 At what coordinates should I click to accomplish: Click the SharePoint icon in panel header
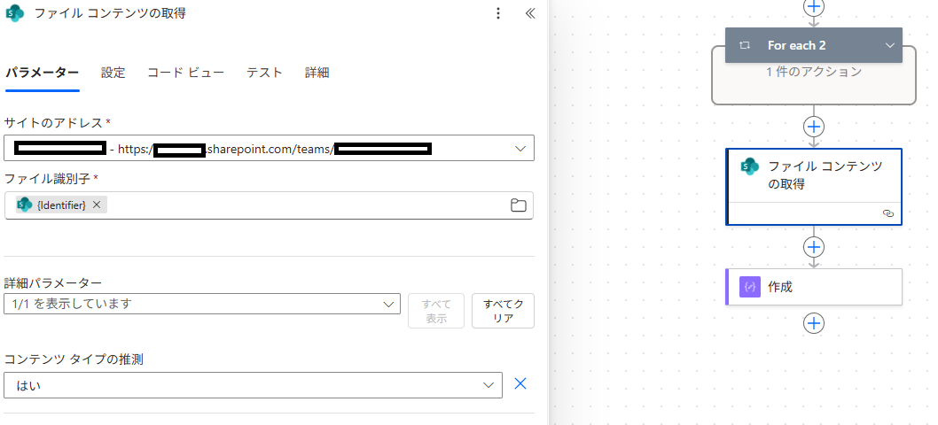coord(14,13)
